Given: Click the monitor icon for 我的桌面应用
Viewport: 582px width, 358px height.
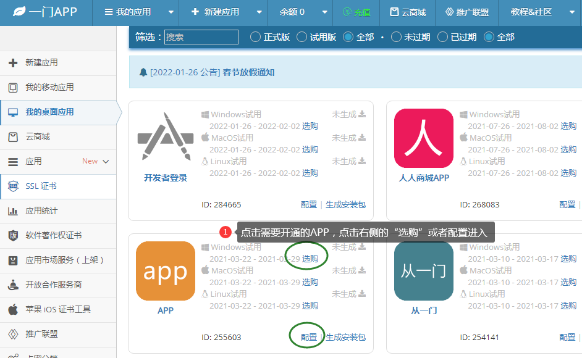Looking at the screenshot, I should click(13, 112).
